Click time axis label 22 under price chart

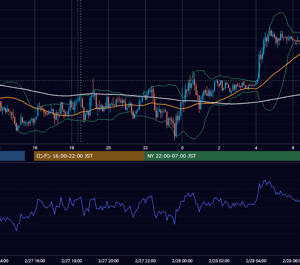[146, 148]
